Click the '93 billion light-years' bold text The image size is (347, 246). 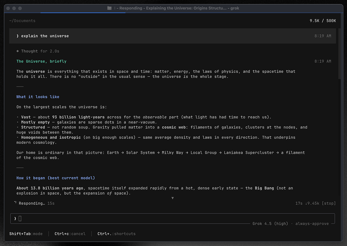point(78,117)
